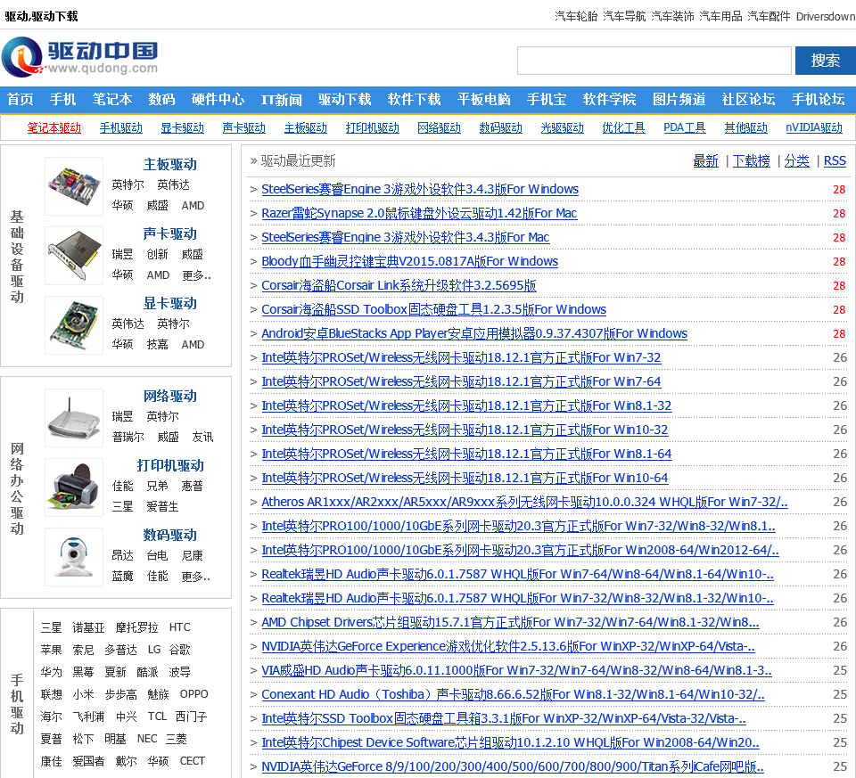Image resolution: width=856 pixels, height=778 pixels.
Task: Open Conexant HD Audio Toshiba driver entry
Action: coord(514,694)
